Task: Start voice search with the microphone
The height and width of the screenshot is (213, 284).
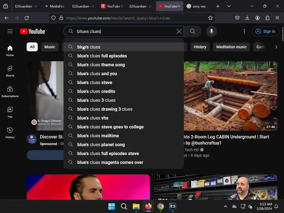Action: click(x=211, y=31)
